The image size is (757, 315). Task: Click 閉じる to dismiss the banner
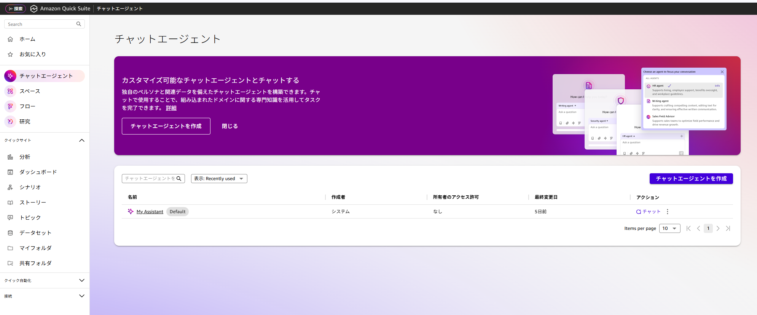230,126
